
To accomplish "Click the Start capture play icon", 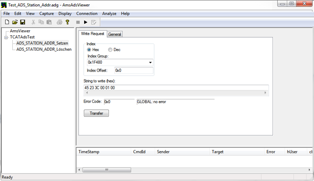I will coord(86,22).
